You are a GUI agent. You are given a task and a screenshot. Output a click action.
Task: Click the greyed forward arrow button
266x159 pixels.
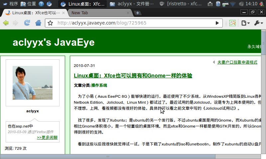tap(16, 23)
